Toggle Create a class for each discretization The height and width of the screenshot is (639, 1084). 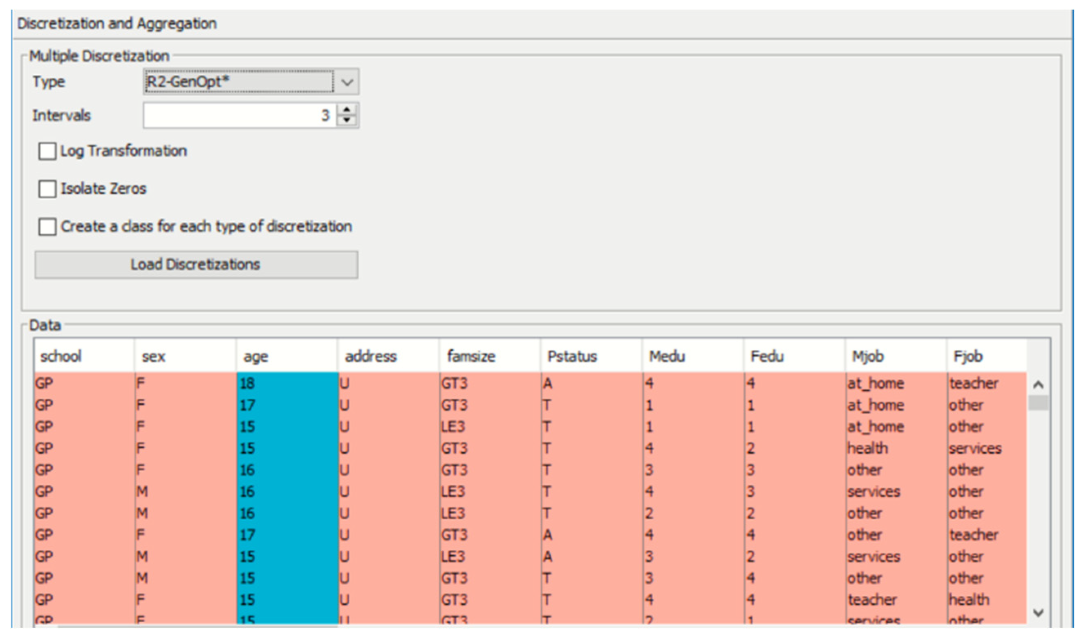point(47,227)
